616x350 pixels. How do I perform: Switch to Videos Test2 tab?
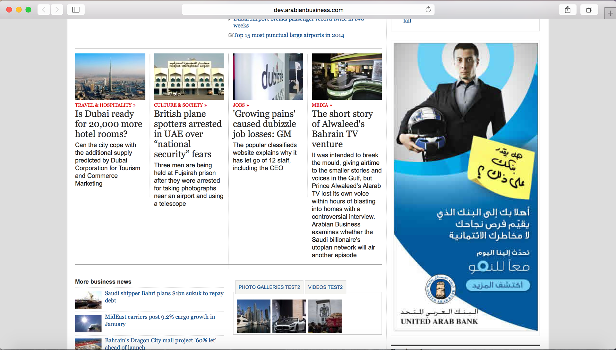tap(325, 287)
